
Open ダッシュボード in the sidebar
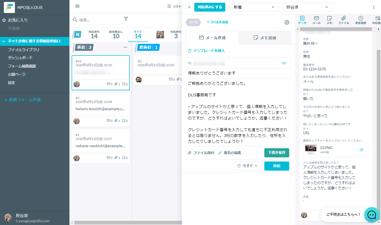20,58
